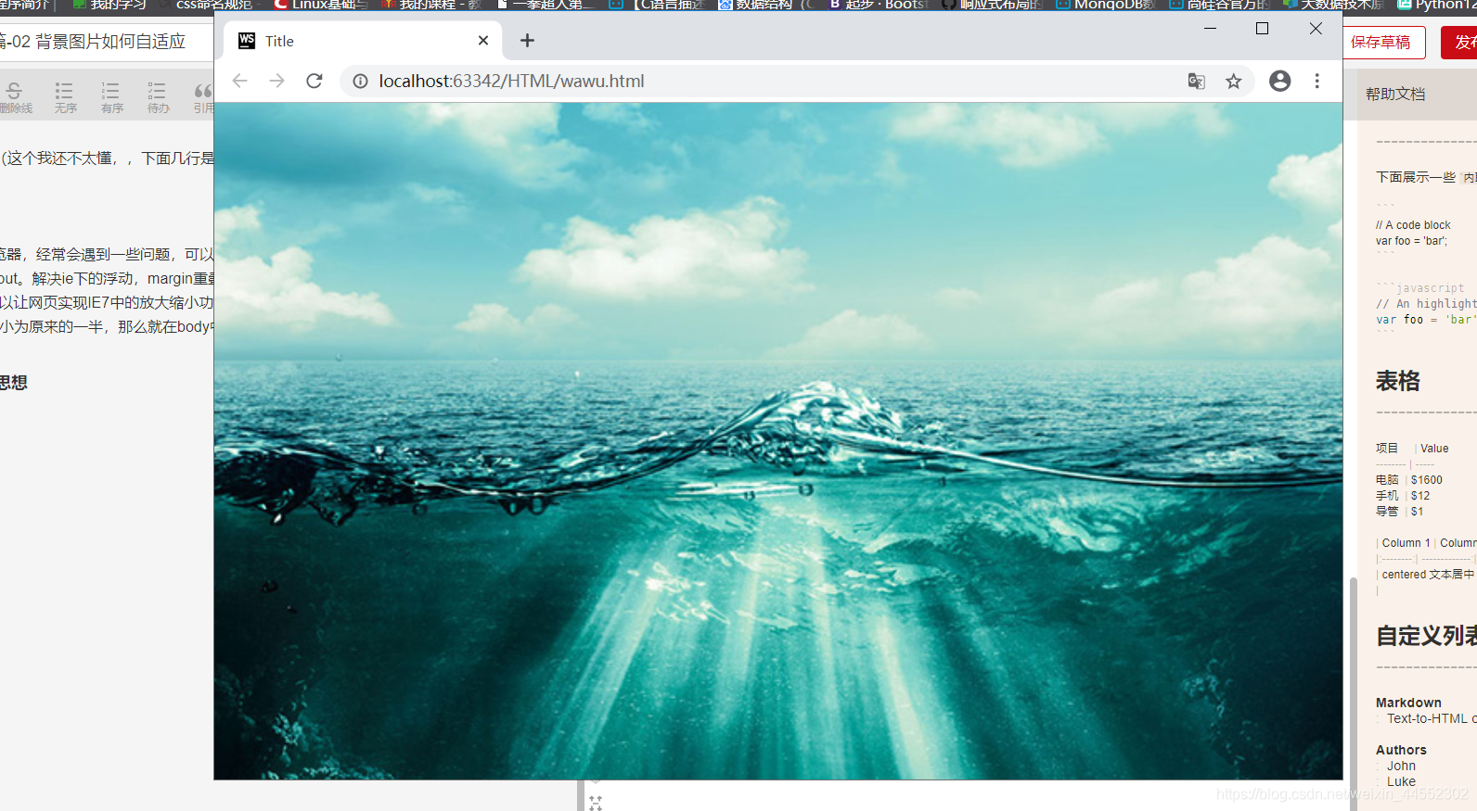Click the ocean background image on the page
The image size is (1477, 811).
[x=777, y=441]
